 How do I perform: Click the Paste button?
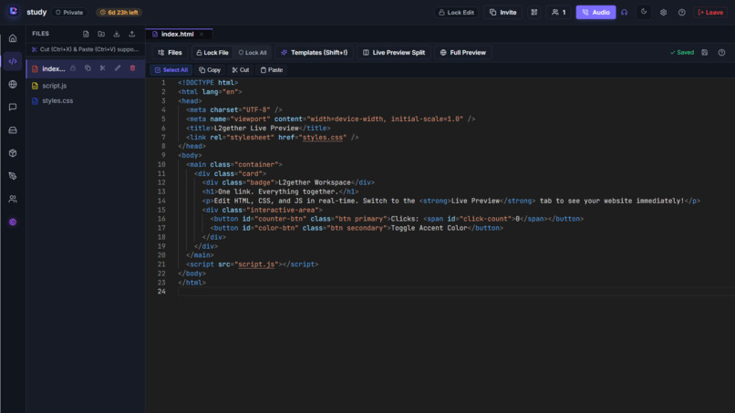point(272,70)
